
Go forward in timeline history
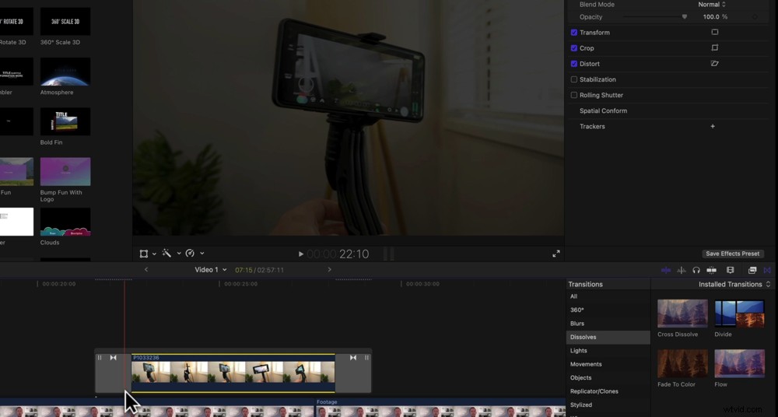click(x=329, y=269)
